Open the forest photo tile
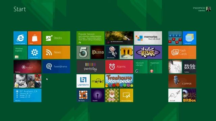 [x=119, y=38]
